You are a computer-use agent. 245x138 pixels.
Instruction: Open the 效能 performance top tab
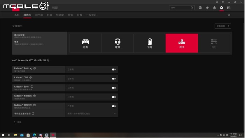click(55, 7)
